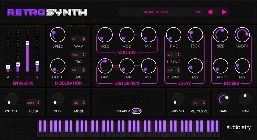The height and width of the screenshot is (140, 257).
Task: Click the Release envelope slider handle
Action: (x=37, y=63)
